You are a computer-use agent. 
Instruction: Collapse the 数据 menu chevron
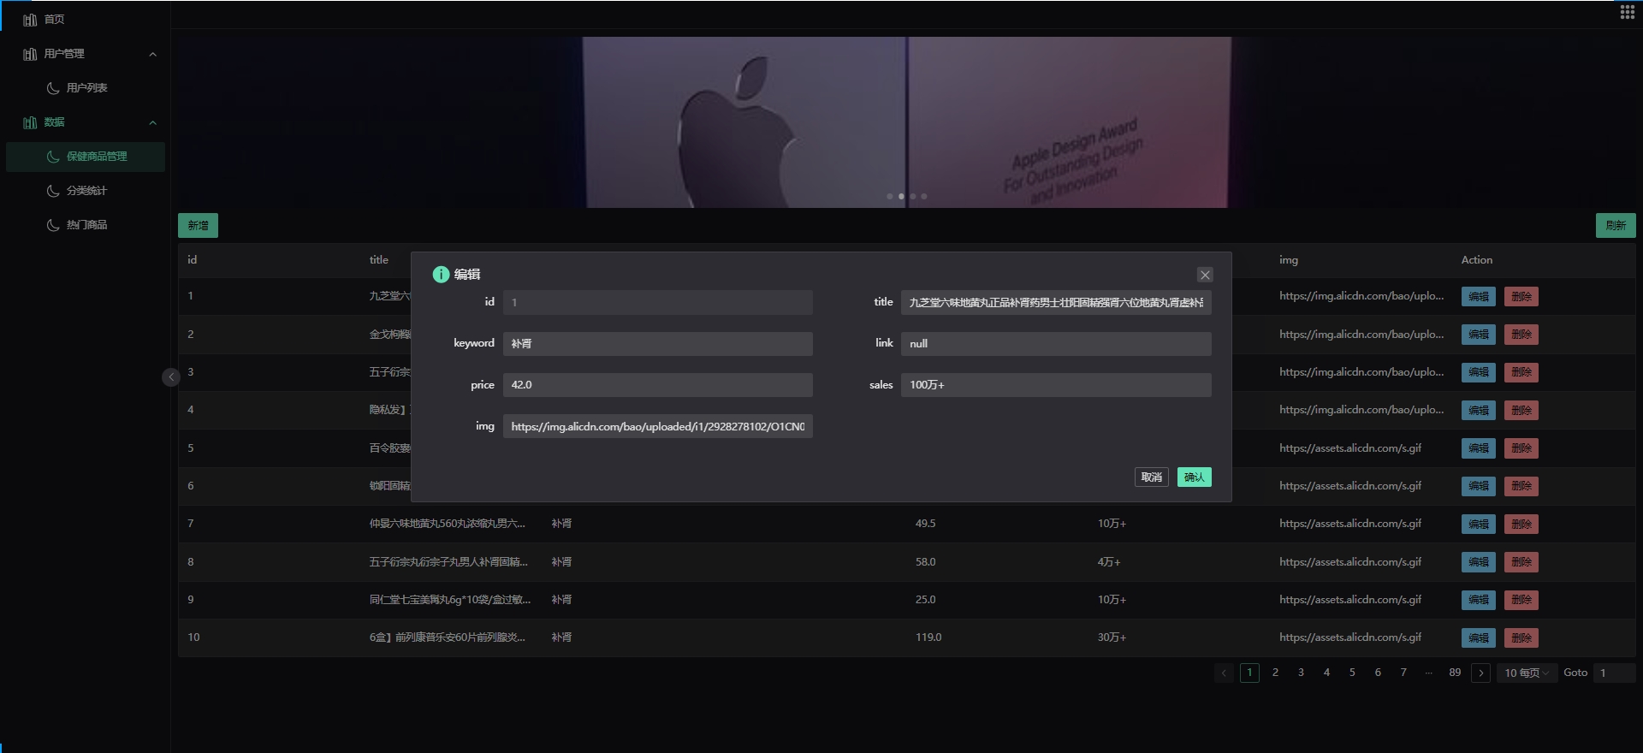[153, 122]
